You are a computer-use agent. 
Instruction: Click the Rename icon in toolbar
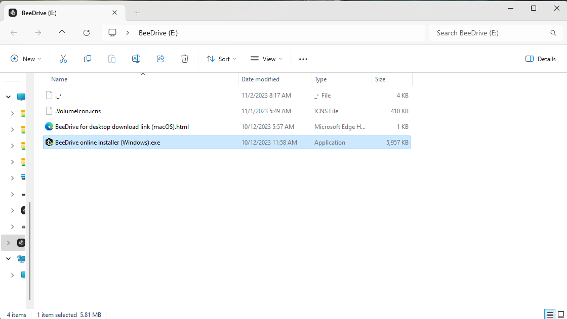136,59
